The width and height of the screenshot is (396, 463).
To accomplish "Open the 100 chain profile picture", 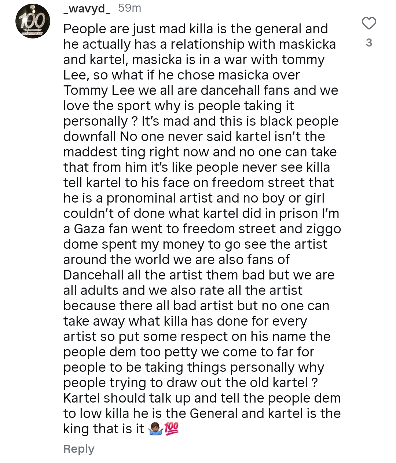I will click(33, 22).
